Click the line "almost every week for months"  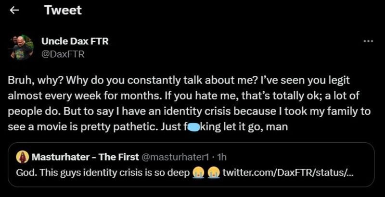pyautogui.click(x=63, y=95)
